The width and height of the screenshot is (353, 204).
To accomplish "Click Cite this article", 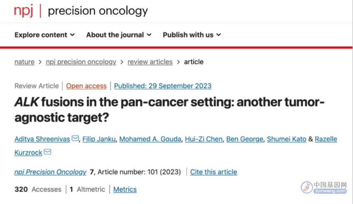I will pos(213,172).
